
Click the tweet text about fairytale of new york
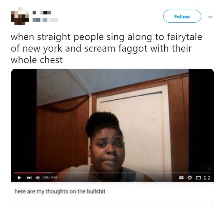[106, 48]
